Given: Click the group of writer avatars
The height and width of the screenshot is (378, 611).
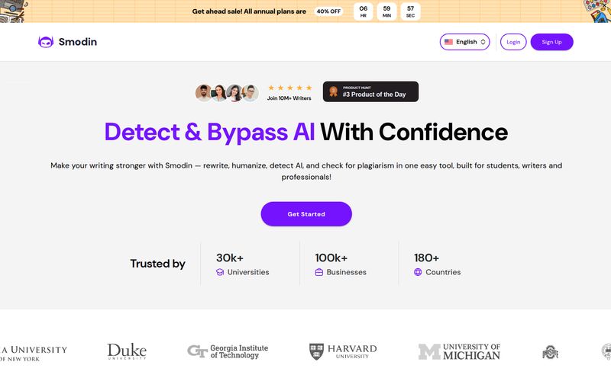Looking at the screenshot, I should point(227,92).
